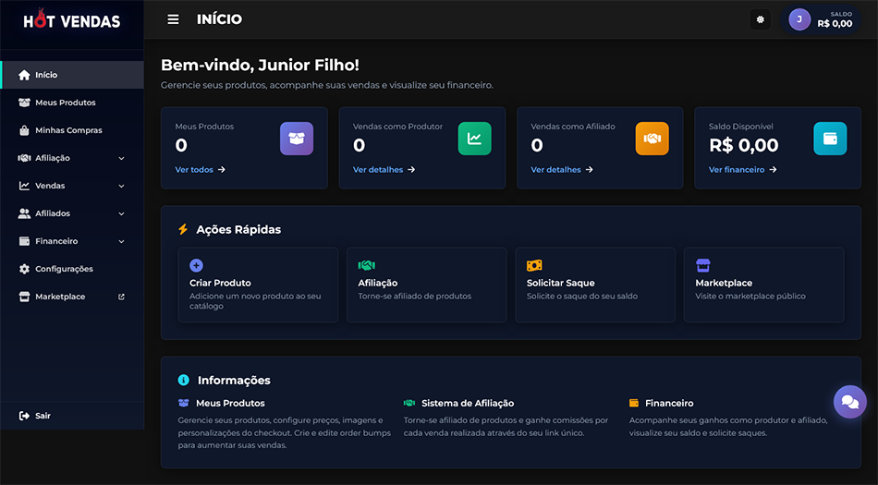Open the chat support bubble
878x485 pixels.
(849, 402)
